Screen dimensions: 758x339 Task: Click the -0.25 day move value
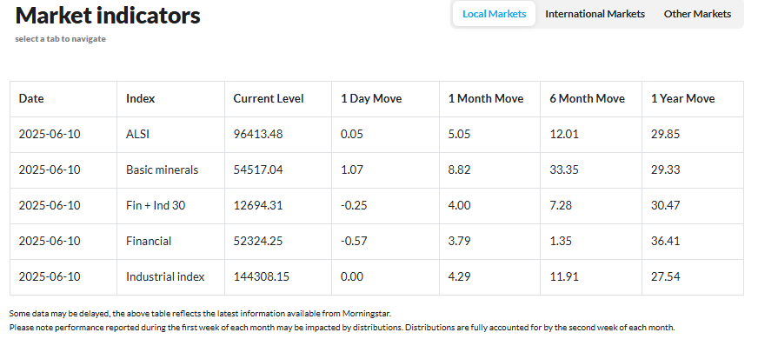point(354,205)
